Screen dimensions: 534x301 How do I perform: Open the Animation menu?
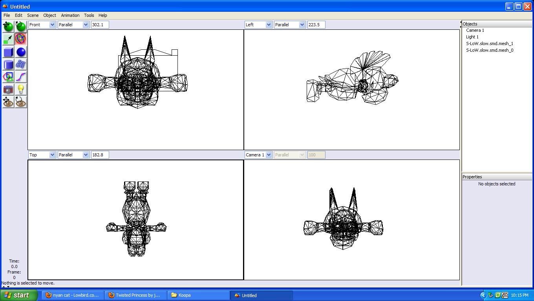pos(70,15)
